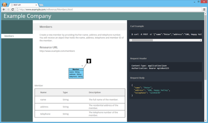Open the Chrome hamburger menu
Screen dimensions: 208x123
pos(204,9)
